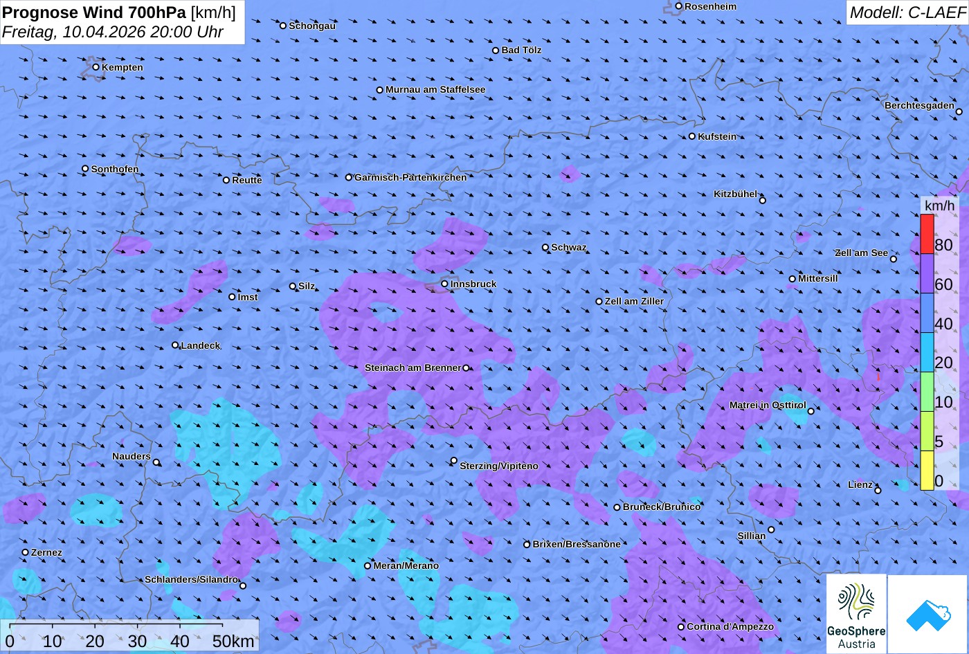Click the red 80 km/h legend swatch

(x=927, y=234)
